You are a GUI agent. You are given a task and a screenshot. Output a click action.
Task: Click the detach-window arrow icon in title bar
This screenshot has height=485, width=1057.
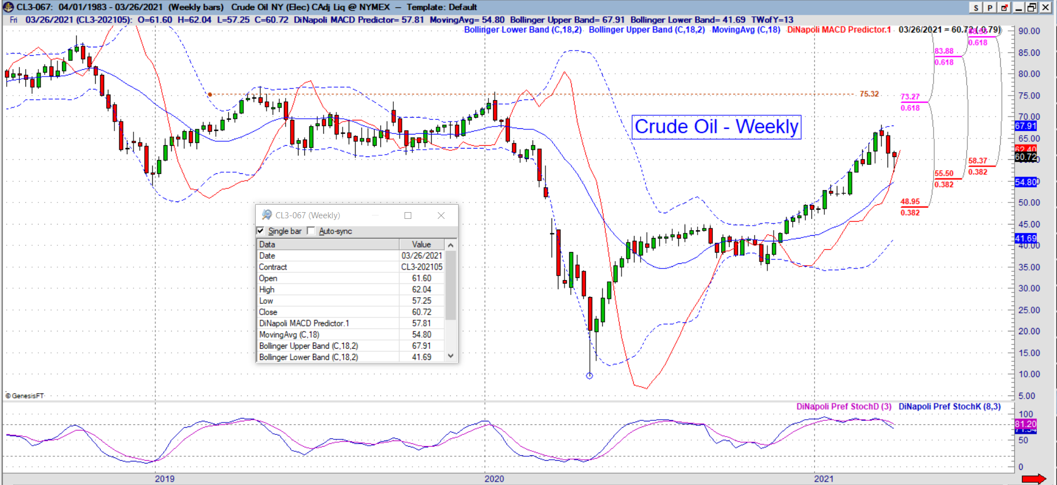click(x=1004, y=7)
